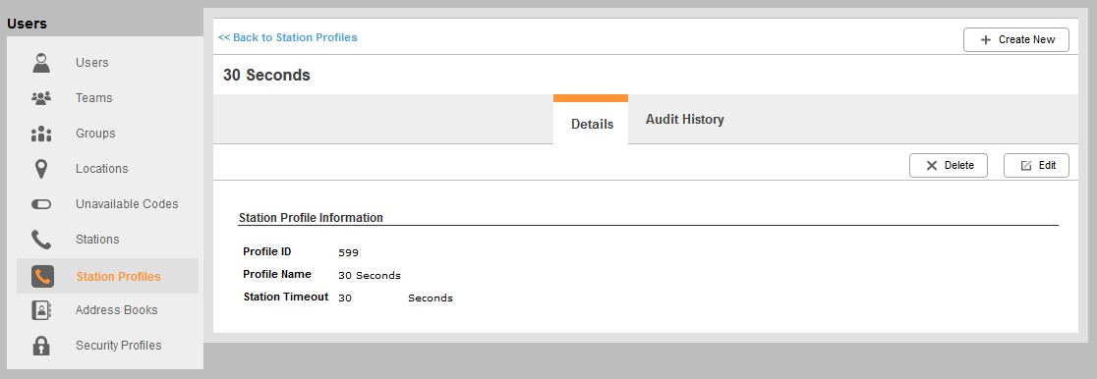This screenshot has width=1097, height=379.
Task: Click the Create New button
Action: pyautogui.click(x=1016, y=40)
